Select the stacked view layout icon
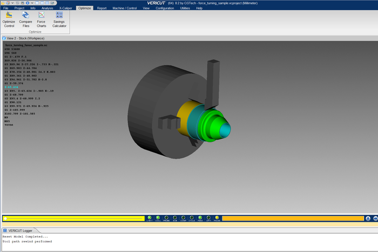This screenshot has height=252, width=378. pos(47,3)
